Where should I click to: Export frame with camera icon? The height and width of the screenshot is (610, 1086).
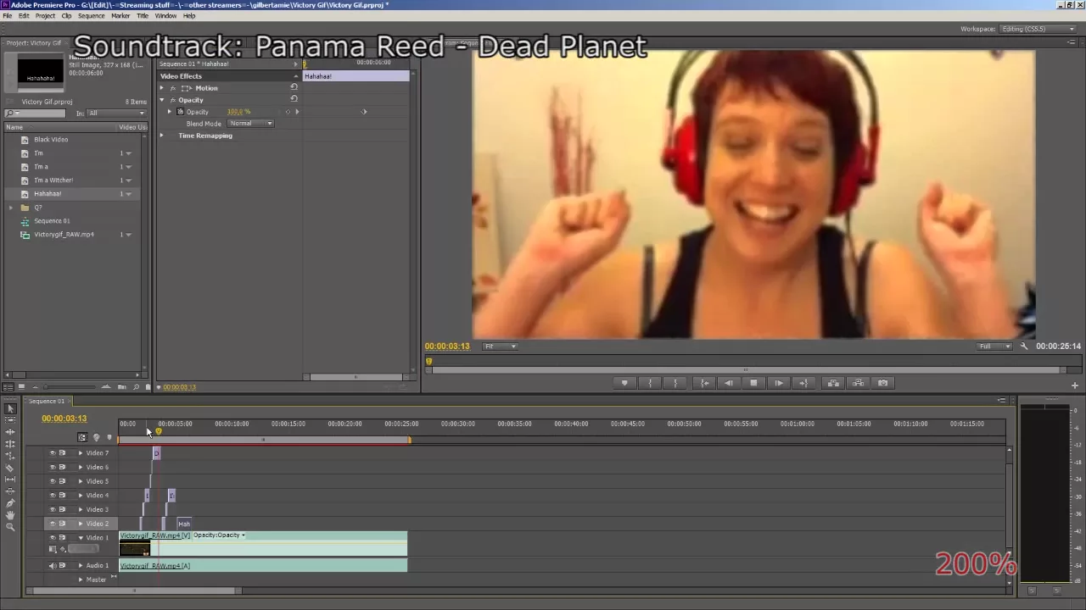point(883,383)
